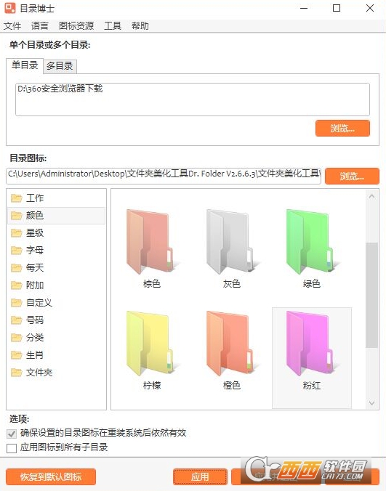Select 字母 category label
Screen dimensions: 386x491
click(x=35, y=251)
